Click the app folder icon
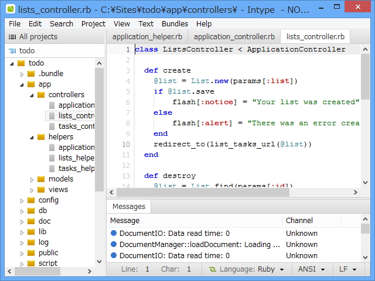375x281 pixels. [31, 84]
